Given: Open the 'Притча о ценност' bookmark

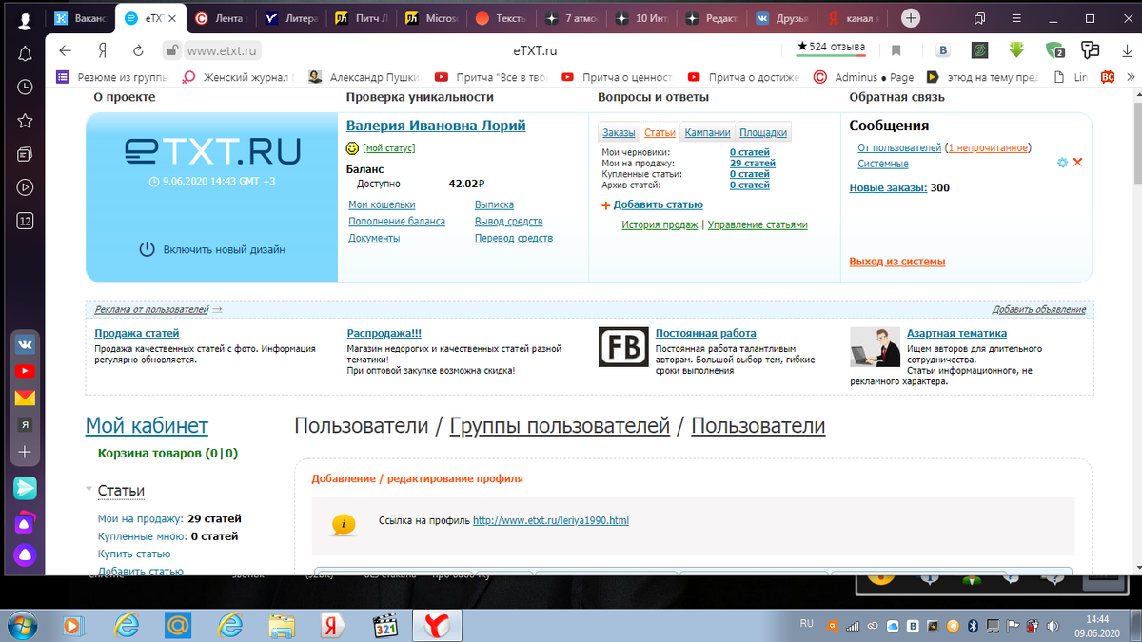Looking at the screenshot, I should tap(617, 77).
